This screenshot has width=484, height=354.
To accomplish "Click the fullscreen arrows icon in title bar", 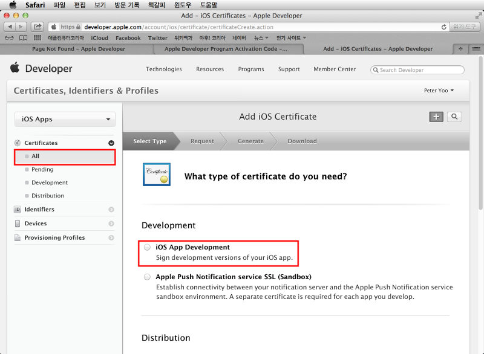I will 479,16.
